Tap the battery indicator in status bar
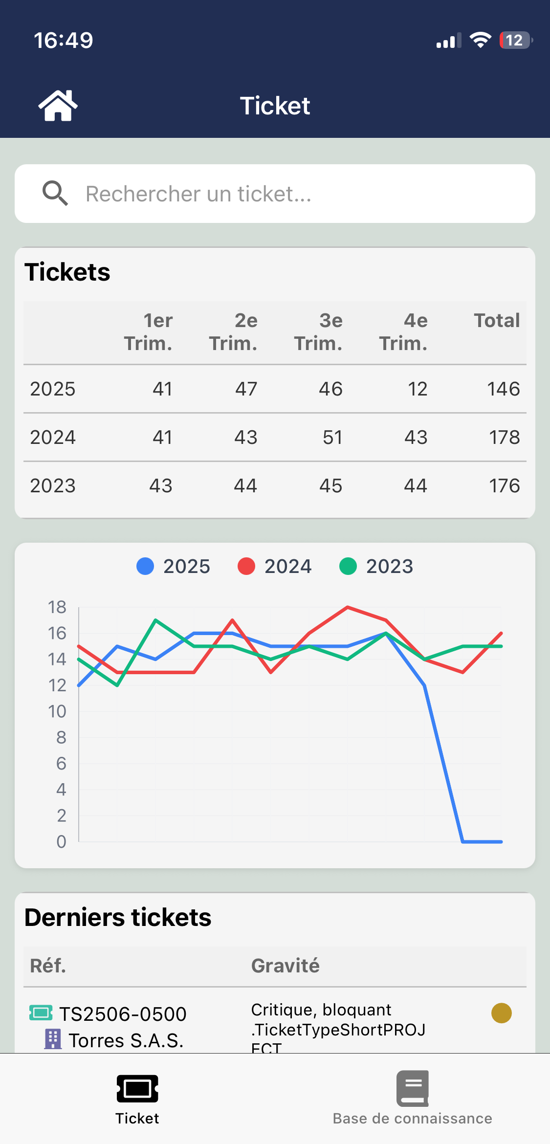 pyautogui.click(x=515, y=40)
